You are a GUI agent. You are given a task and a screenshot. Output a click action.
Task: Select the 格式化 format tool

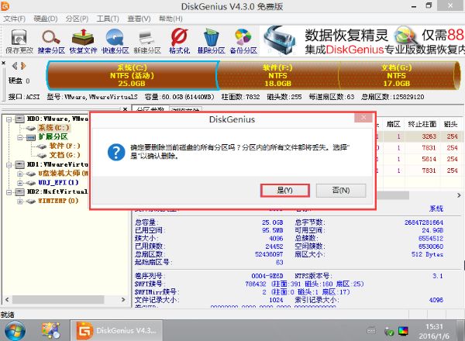(179, 41)
